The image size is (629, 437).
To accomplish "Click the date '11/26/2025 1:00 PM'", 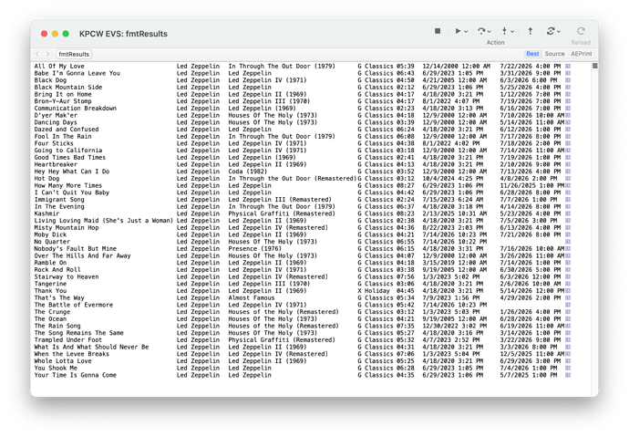I will pyautogui.click(x=532, y=185).
